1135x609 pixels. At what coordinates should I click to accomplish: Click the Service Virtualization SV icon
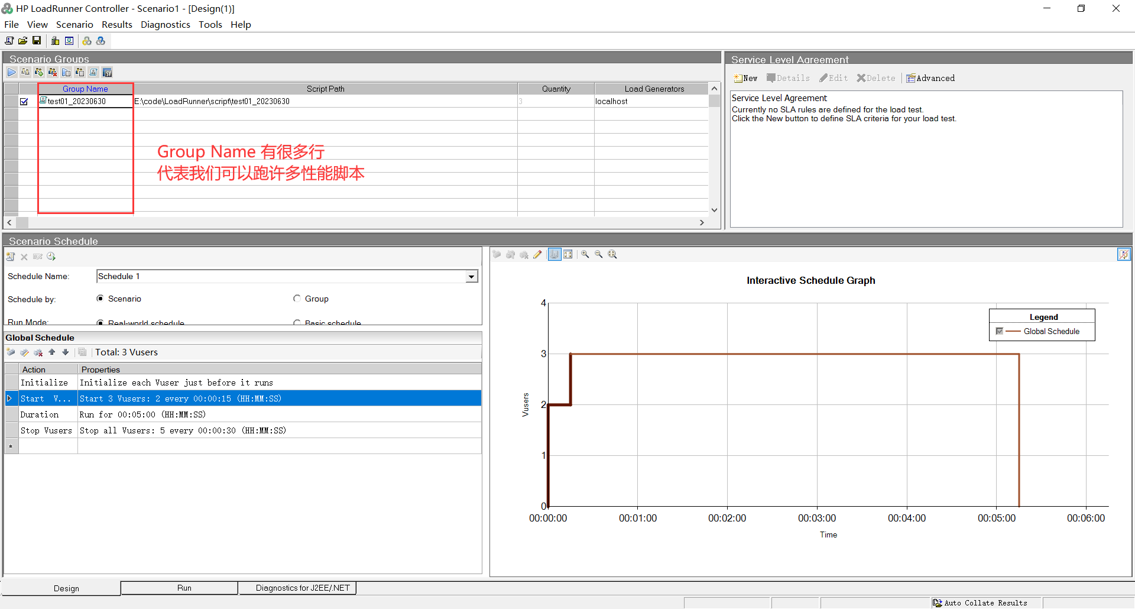pyautogui.click(x=108, y=72)
